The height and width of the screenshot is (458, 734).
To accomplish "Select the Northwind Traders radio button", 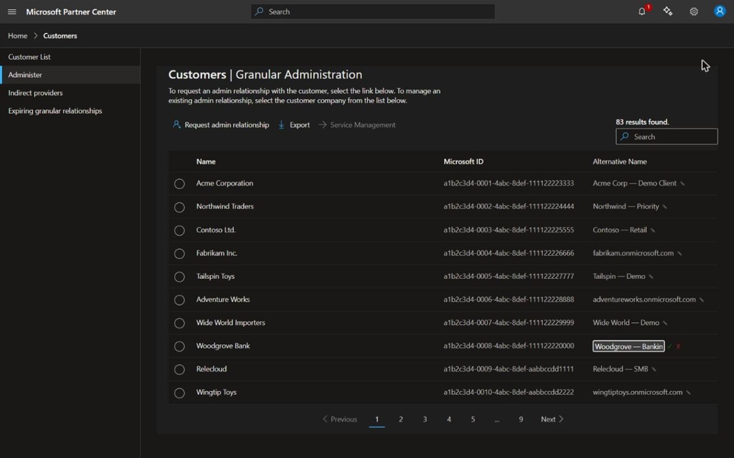I will [179, 207].
